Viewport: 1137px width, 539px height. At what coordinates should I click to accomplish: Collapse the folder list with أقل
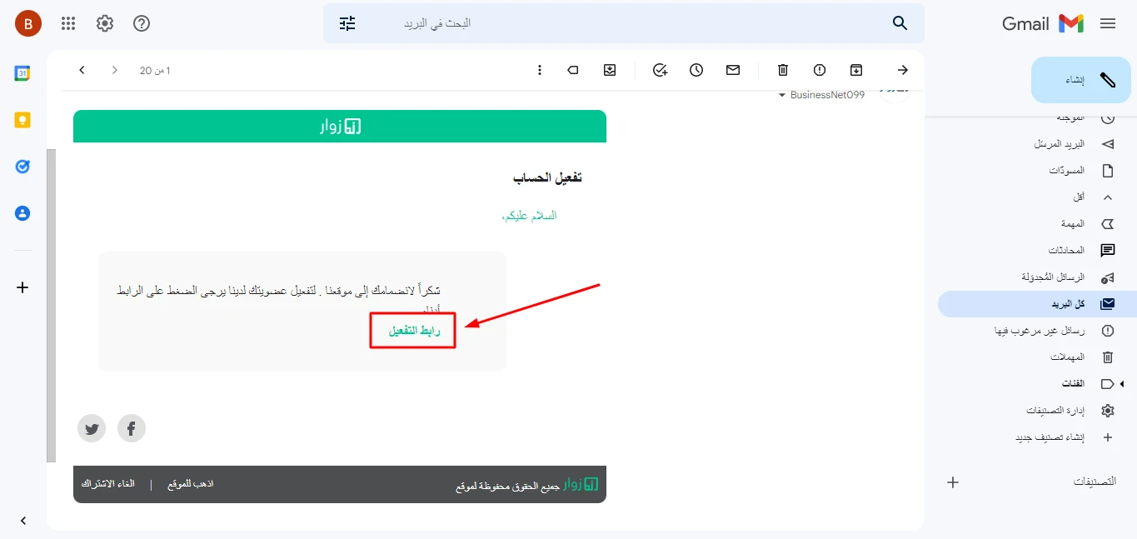click(1092, 197)
